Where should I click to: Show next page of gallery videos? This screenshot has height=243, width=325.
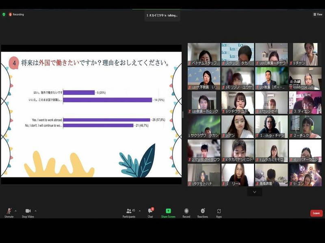tap(254, 192)
